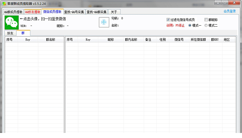Uncheck 过滤无微信号成员 checkbox
Screen dimensions: 242x138
pos(168,20)
